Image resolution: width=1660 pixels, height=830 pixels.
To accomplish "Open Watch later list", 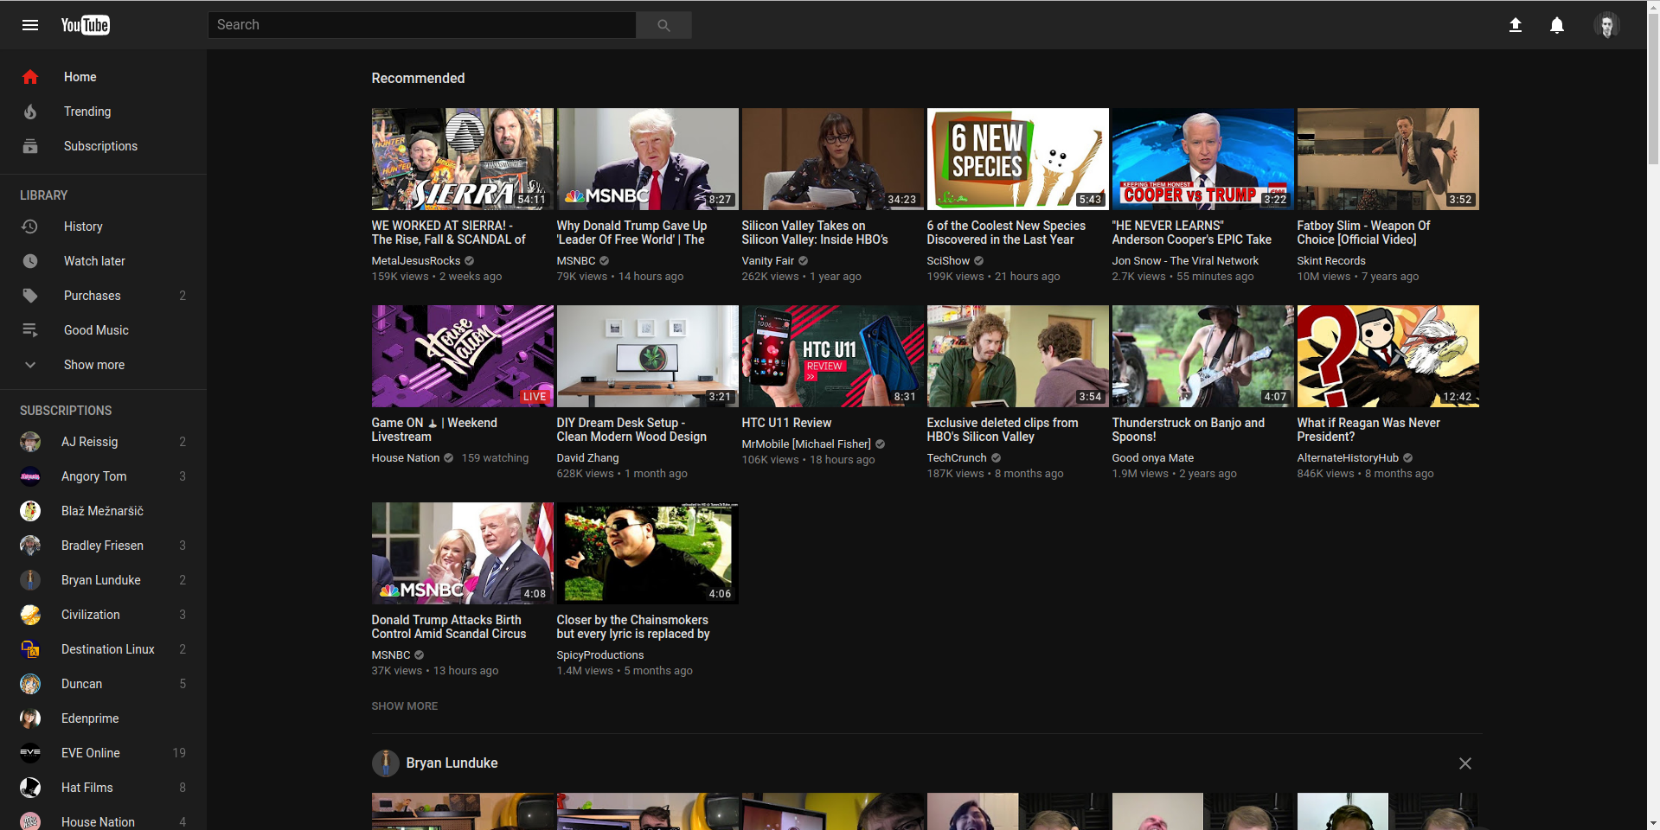I will tap(104, 261).
